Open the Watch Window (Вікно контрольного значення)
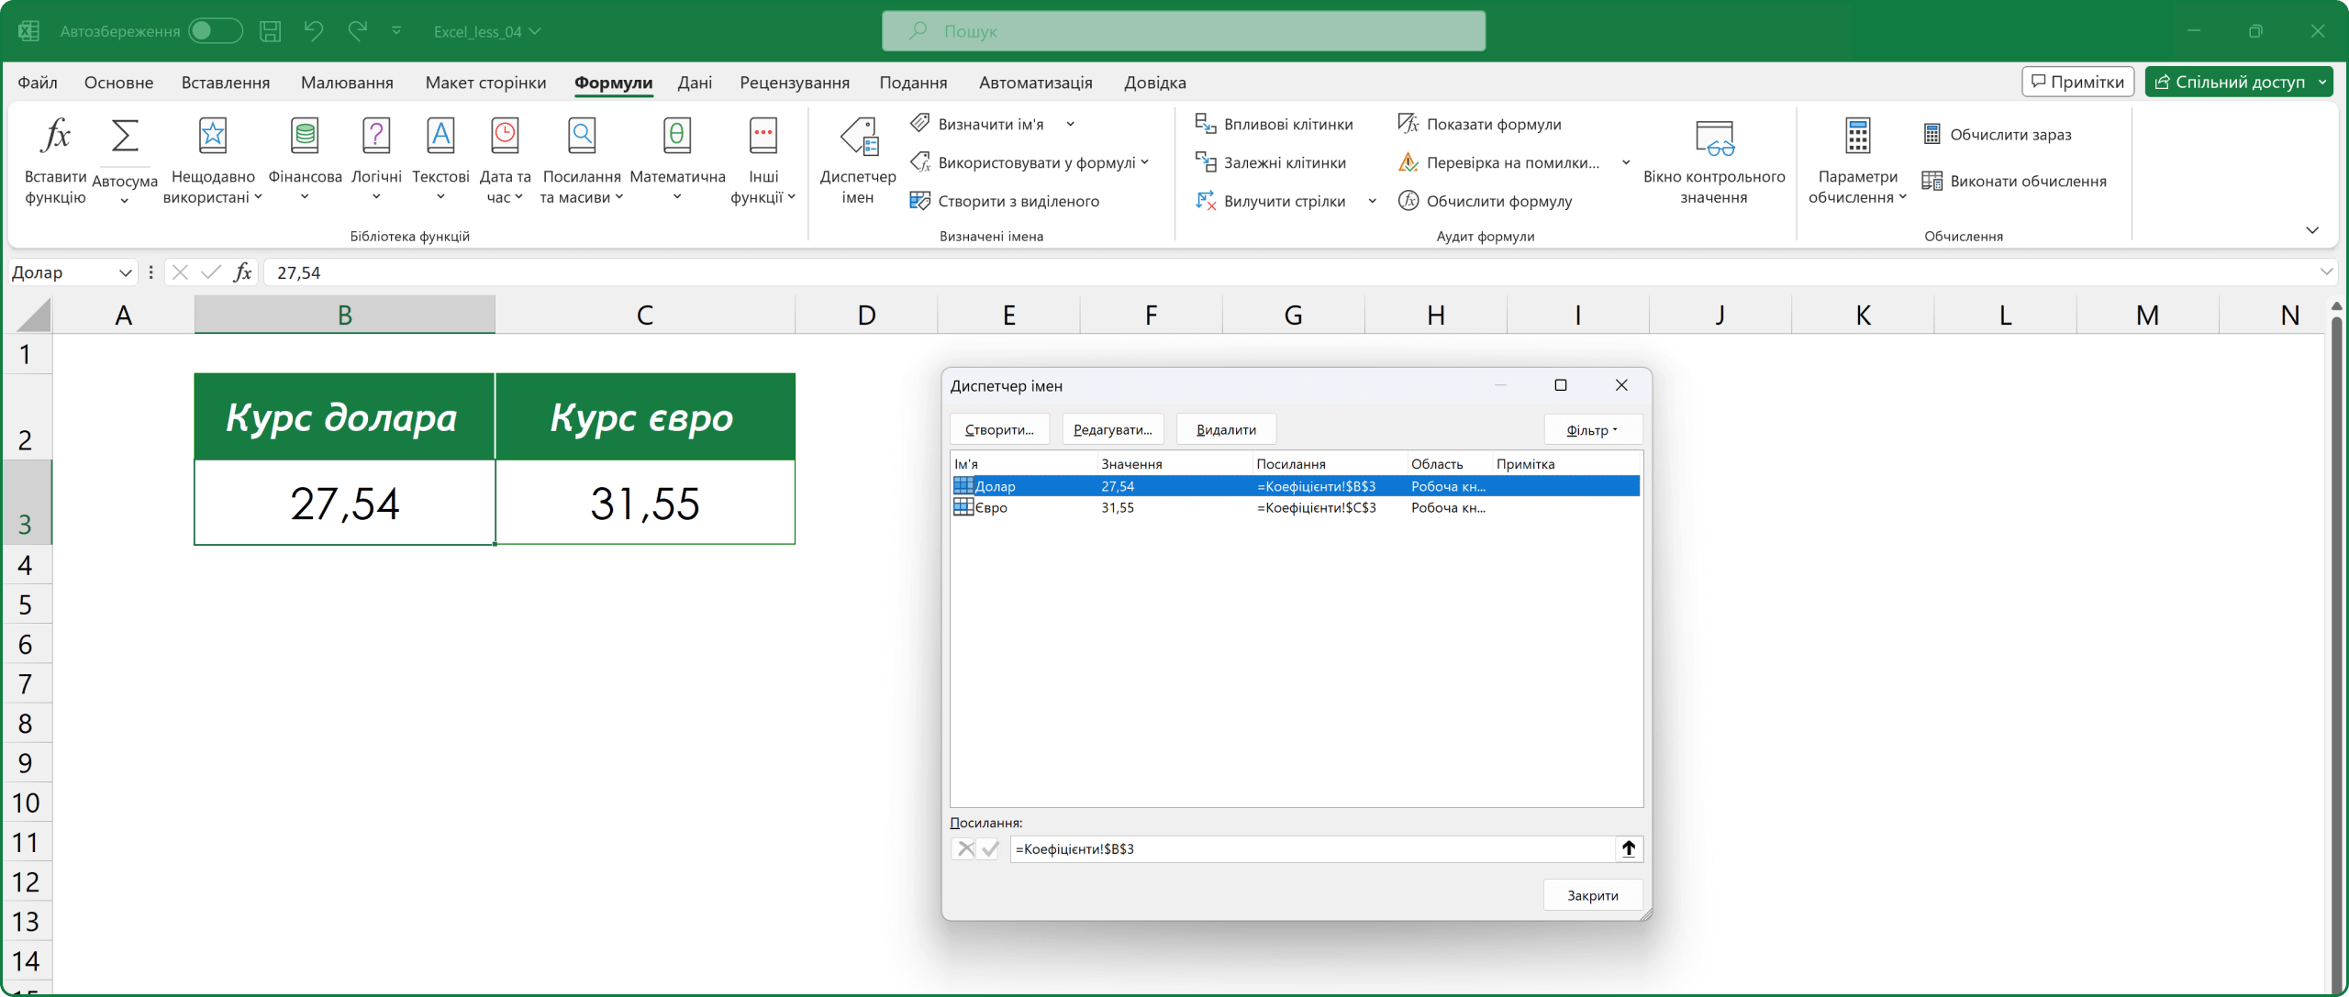2349x997 pixels. pos(1713,138)
